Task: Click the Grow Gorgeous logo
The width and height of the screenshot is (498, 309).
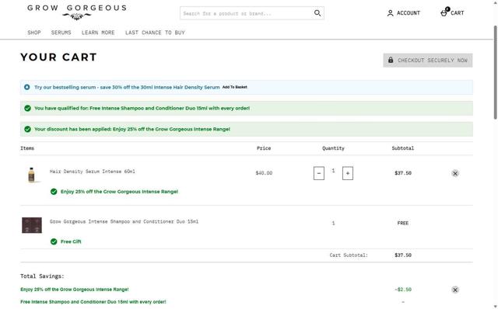Action: pos(77,12)
